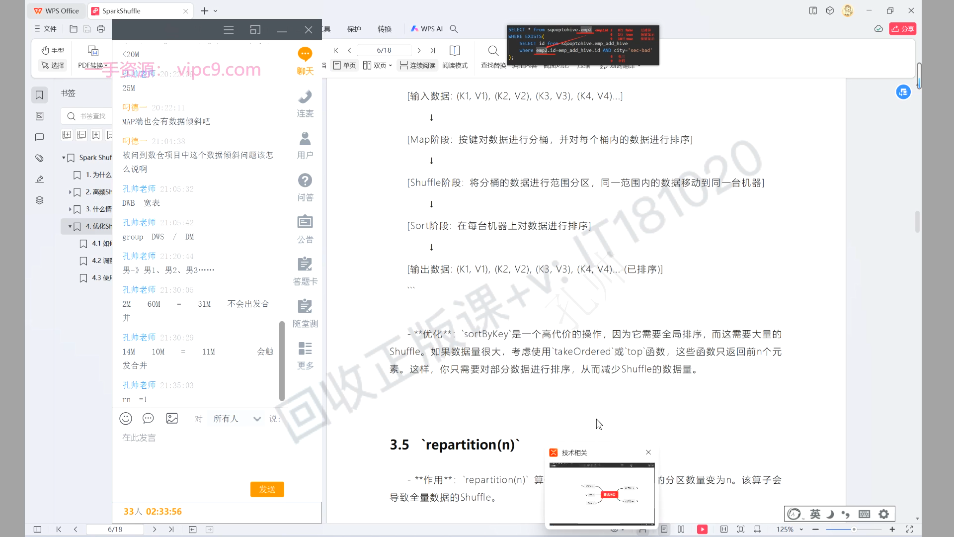Viewport: 954px width, 537px height.
Task: Toggle 单页 single page view
Action: click(345, 65)
